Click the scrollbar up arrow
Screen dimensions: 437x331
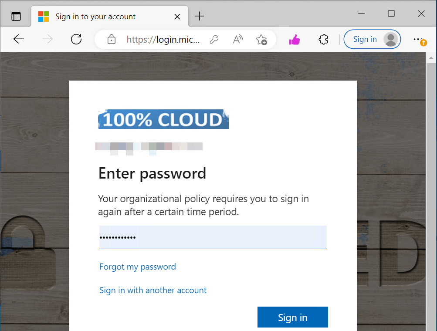click(431, 58)
